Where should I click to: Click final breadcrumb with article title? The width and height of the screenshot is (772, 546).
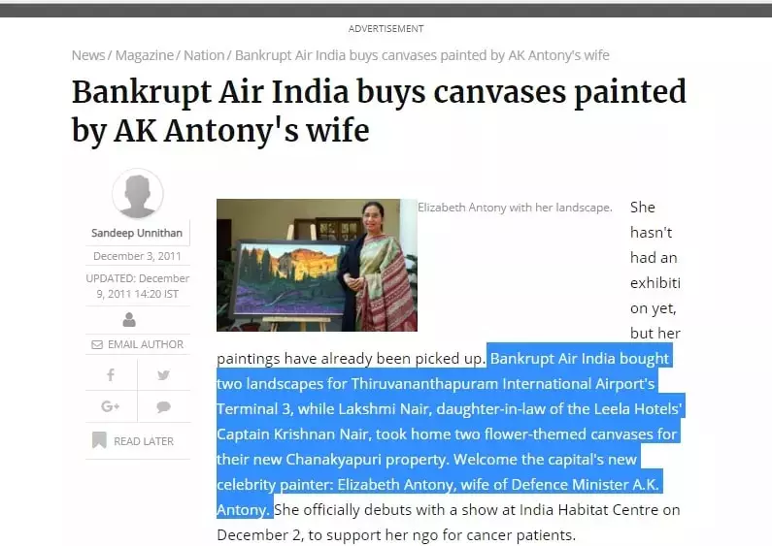422,55
